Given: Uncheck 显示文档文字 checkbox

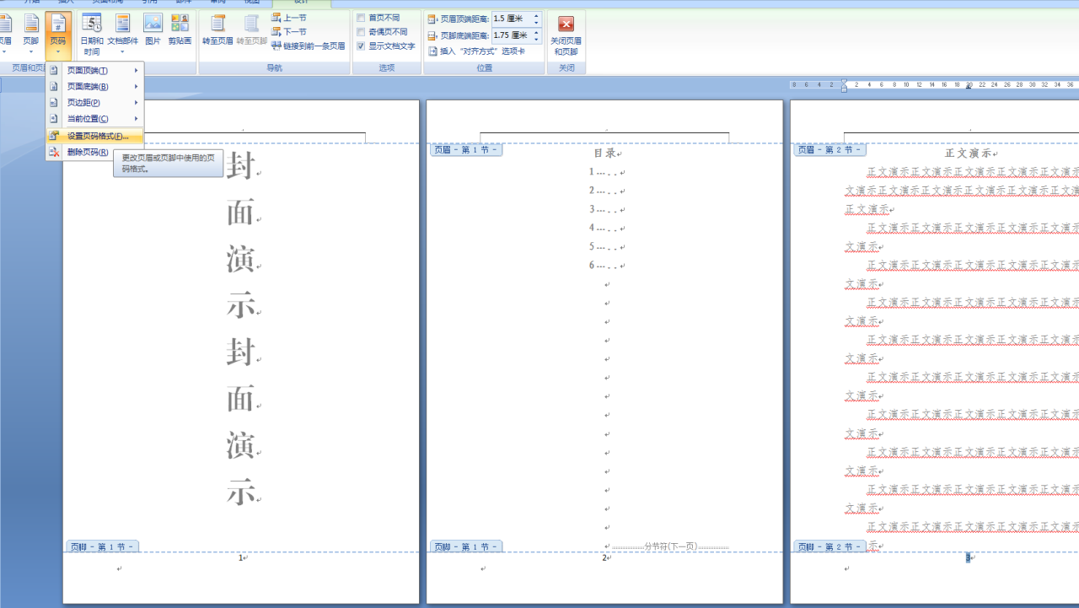Looking at the screenshot, I should coord(362,46).
